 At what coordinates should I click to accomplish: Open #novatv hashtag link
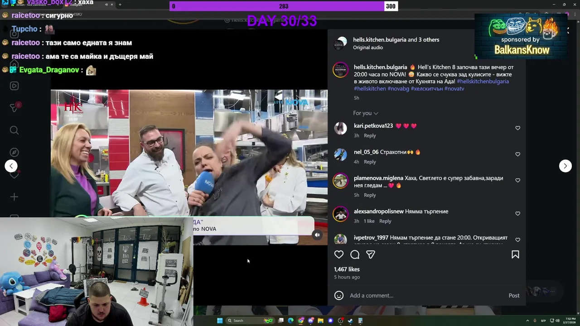454,89
